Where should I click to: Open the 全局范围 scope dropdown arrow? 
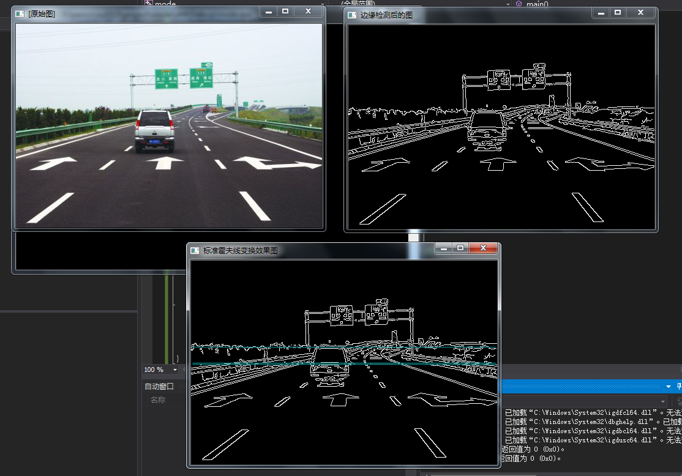[x=508, y=4]
